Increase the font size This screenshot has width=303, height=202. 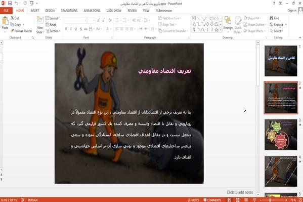(98, 20)
